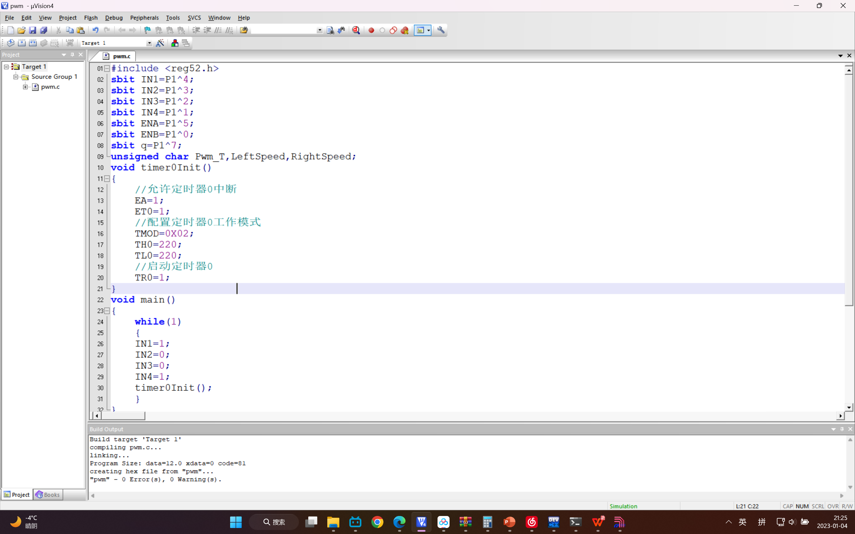Collapse the code fold at line 01

(107, 68)
